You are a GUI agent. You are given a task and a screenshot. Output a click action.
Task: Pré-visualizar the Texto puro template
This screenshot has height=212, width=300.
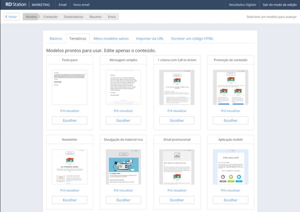pyautogui.click(x=70, y=111)
